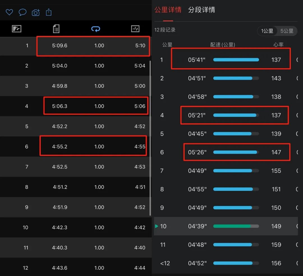Screen dimensions: 303x276
Task: Open the overview map tab icon
Action: point(17,29)
